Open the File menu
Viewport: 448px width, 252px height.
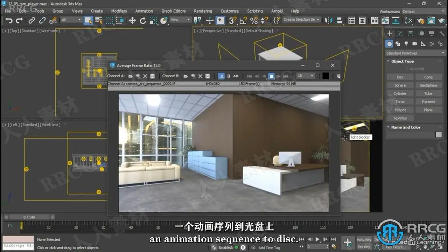point(8,11)
